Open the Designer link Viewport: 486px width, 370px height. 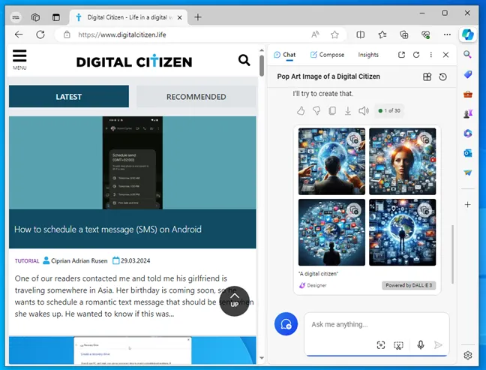pos(313,285)
